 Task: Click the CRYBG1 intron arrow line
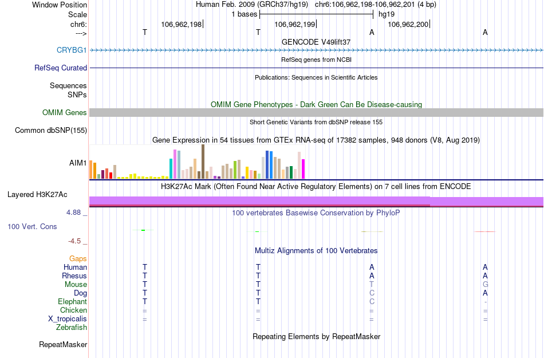coord(316,50)
